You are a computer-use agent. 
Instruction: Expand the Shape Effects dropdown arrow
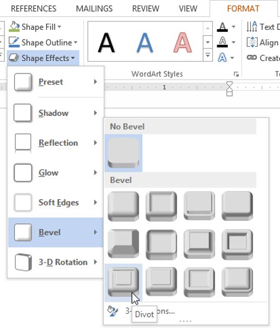[73, 58]
